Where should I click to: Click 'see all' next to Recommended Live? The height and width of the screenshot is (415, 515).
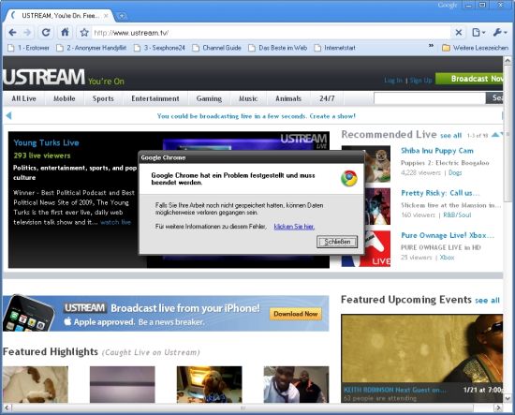pos(450,136)
